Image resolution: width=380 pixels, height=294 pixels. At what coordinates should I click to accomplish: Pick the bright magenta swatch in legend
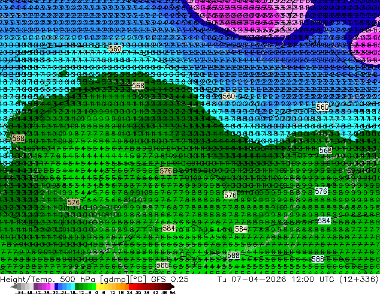point(48,287)
